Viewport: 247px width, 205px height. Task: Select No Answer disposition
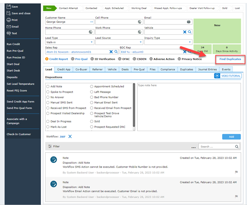click(x=48, y=97)
